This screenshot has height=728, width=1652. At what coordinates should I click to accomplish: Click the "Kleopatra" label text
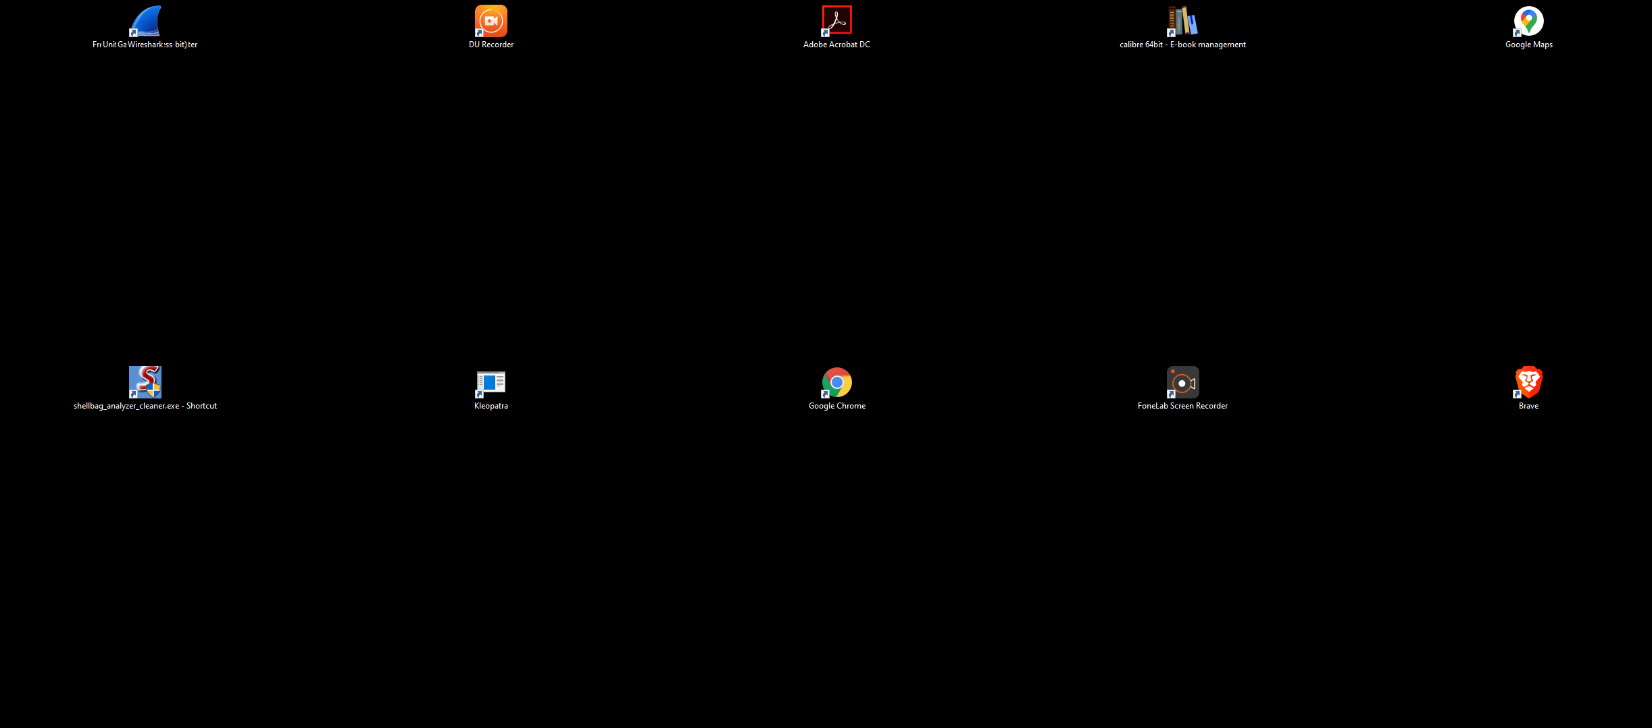[x=491, y=406]
